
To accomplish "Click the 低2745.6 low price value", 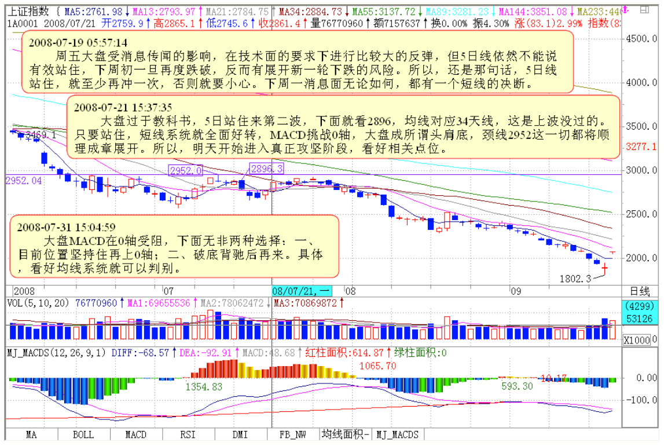I will pos(226,23).
